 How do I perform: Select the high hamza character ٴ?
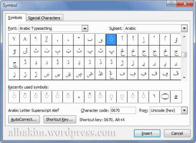click(154, 40)
